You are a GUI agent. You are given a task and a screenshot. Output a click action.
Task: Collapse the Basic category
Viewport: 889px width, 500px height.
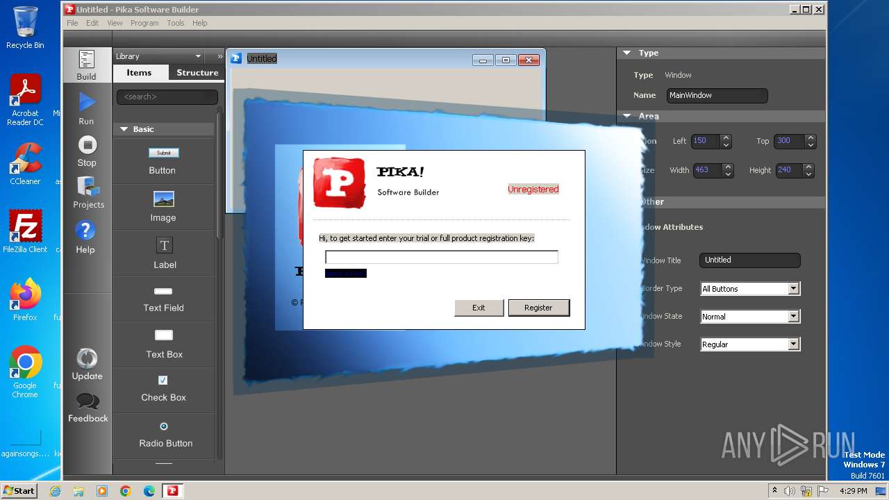pyautogui.click(x=124, y=129)
